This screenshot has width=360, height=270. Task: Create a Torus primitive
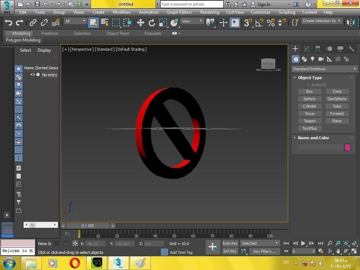[309, 114]
